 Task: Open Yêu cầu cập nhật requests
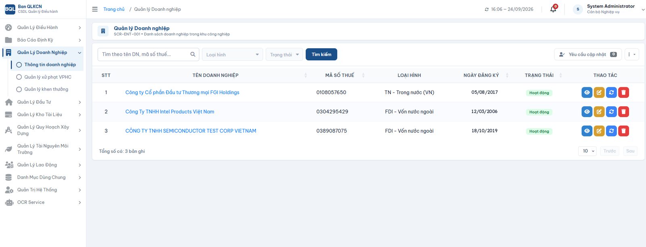pos(588,54)
